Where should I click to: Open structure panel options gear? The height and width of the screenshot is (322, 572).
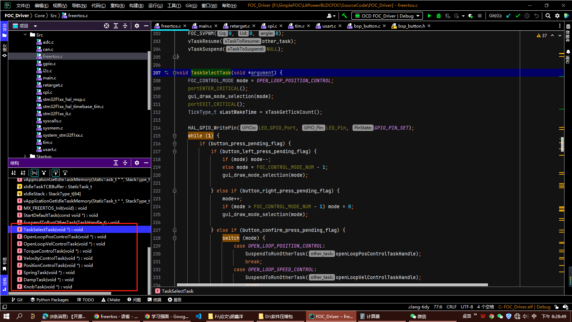137,163
